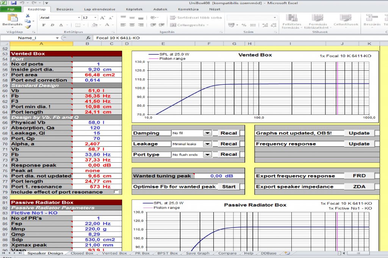Click the middle align icon
The width and height of the screenshot is (388, 258).
(x=132, y=17)
